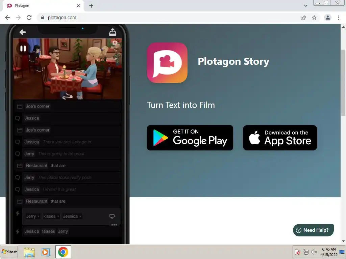Image resolution: width=346 pixels, height=259 pixels.
Task: Click the speech bubble icon beside first Jessica row
Action: pos(18,118)
